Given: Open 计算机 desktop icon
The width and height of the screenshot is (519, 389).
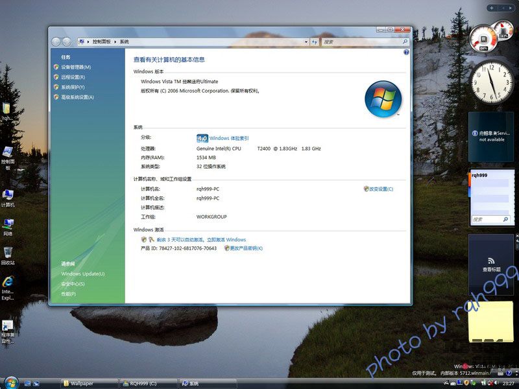Looking at the screenshot, I should pos(8,198).
